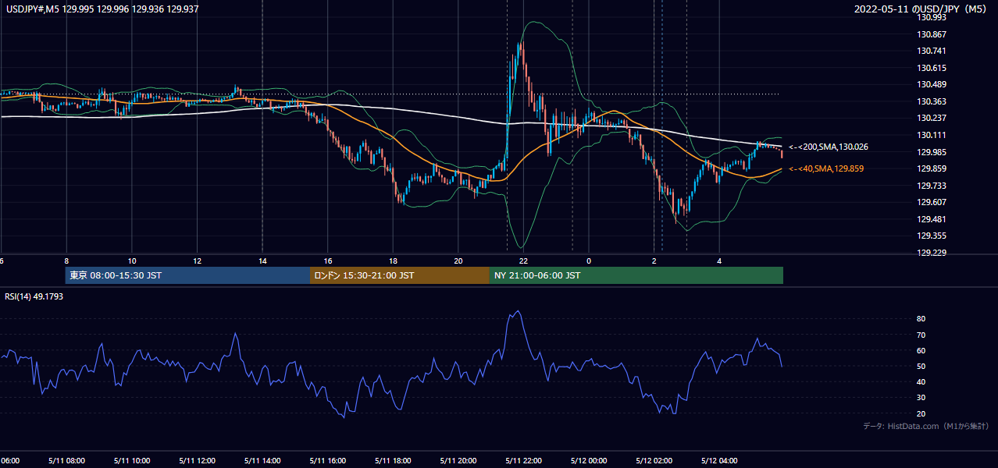Select the 40 SMA 129.859 label
This screenshot has height=468, width=998.
point(826,168)
